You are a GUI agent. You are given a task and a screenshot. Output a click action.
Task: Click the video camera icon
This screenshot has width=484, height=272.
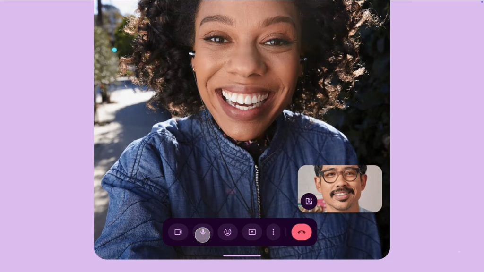(178, 232)
